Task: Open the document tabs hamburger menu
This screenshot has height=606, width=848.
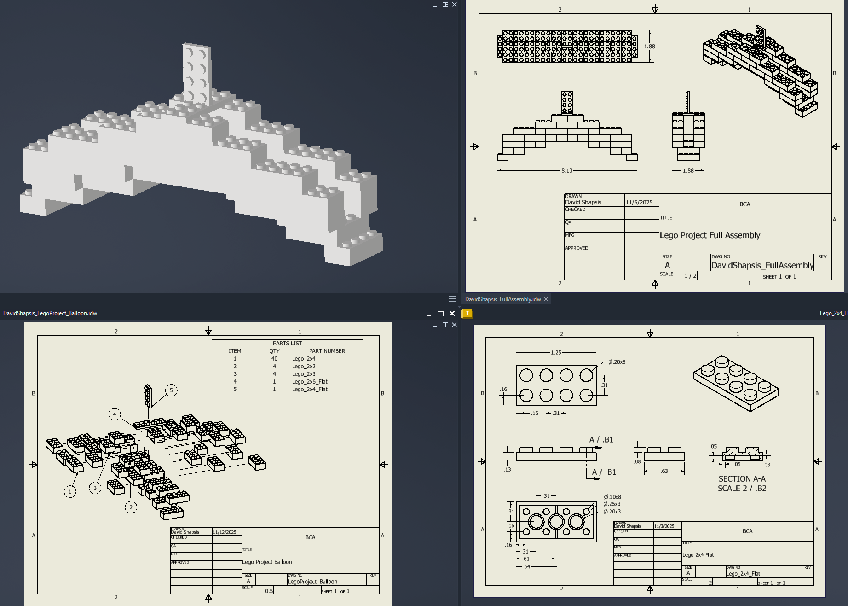Action: tap(452, 299)
